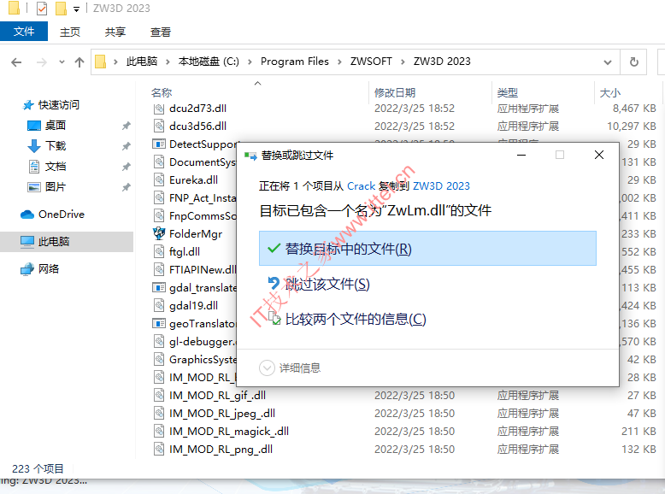The width and height of the screenshot is (665, 494).
Task: Open 桌面 in quick access
Action: 56,126
